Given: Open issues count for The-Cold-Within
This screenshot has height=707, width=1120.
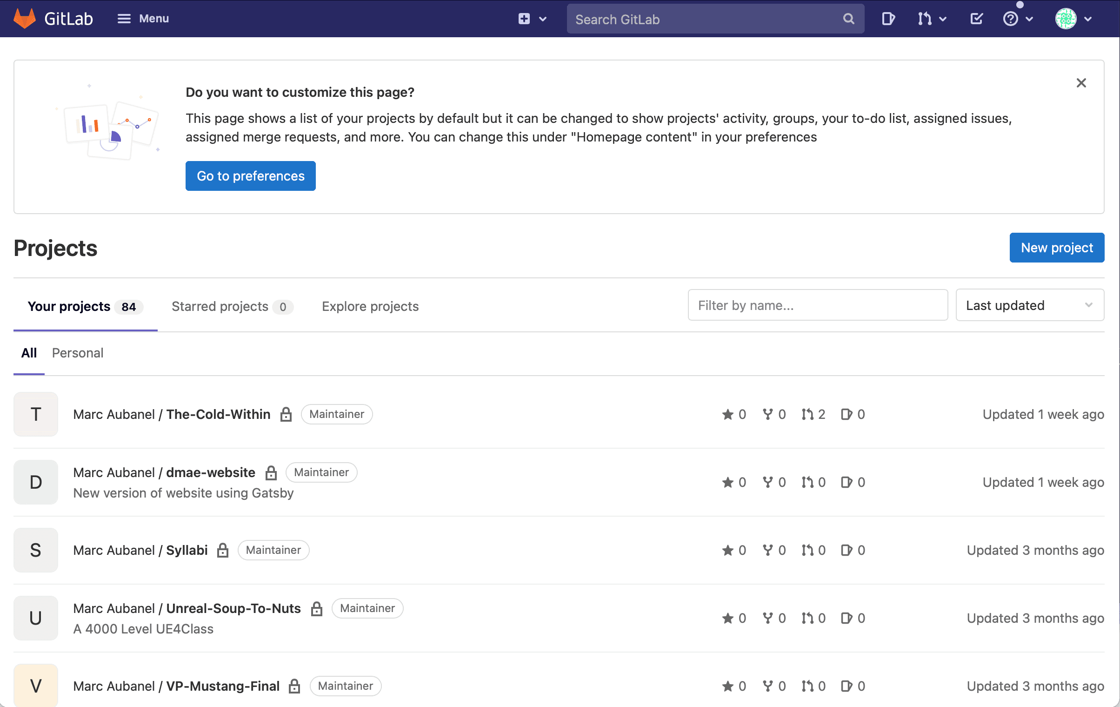Looking at the screenshot, I should click(853, 414).
